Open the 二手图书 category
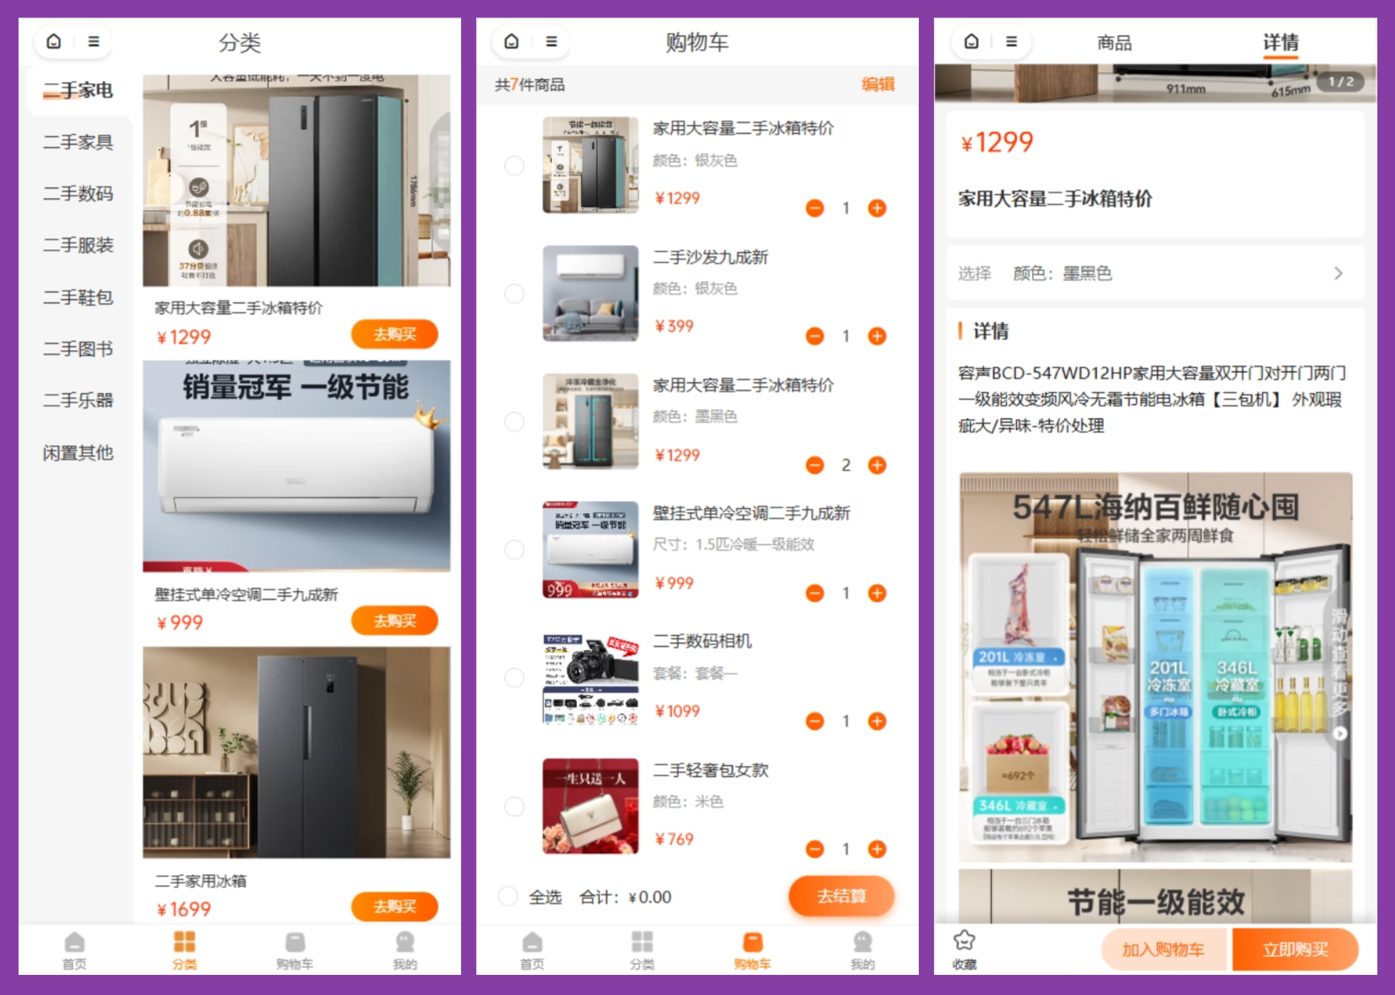1395x995 pixels. (78, 349)
